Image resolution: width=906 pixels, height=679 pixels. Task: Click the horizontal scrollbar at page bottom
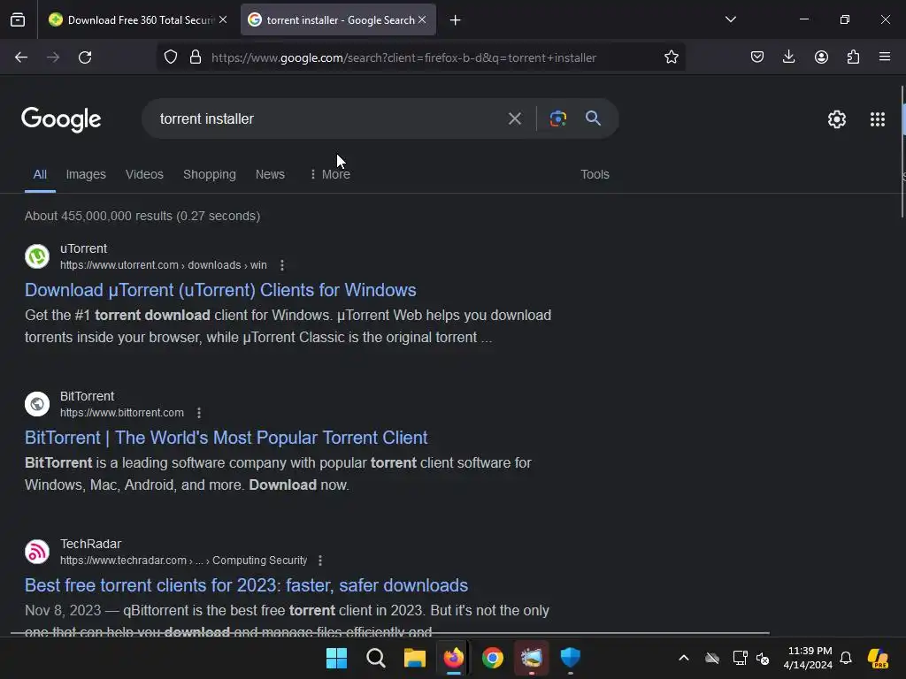click(390, 633)
